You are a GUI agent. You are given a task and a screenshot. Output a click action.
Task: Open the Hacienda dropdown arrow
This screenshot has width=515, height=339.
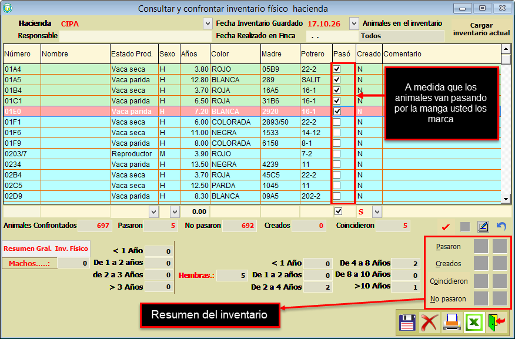tap(207, 24)
